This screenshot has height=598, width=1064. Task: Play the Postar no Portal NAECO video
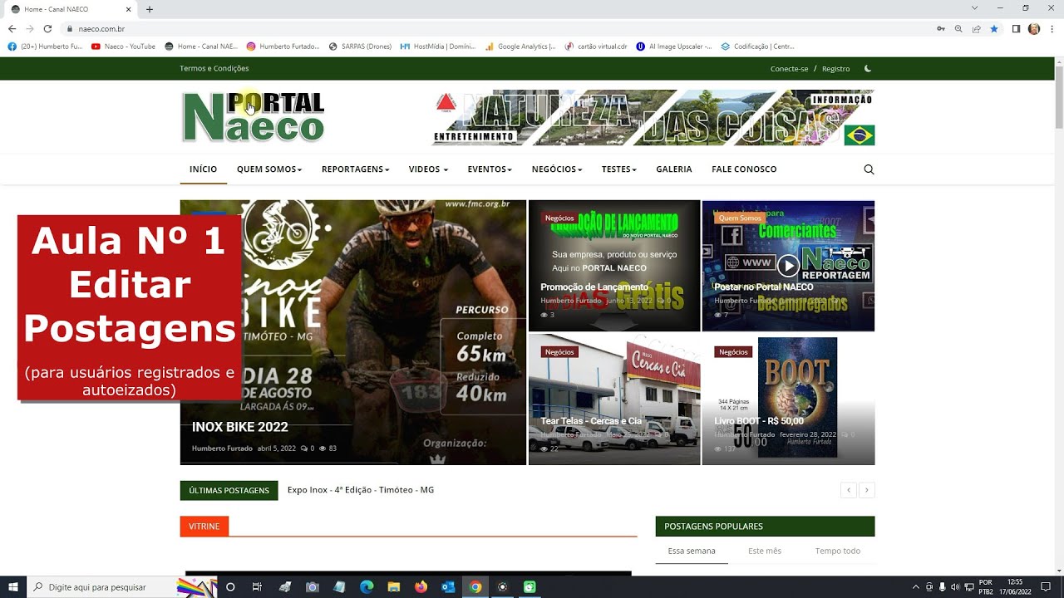[788, 266]
